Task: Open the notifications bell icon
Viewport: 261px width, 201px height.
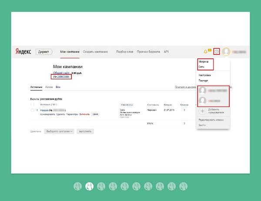Action: [206, 52]
